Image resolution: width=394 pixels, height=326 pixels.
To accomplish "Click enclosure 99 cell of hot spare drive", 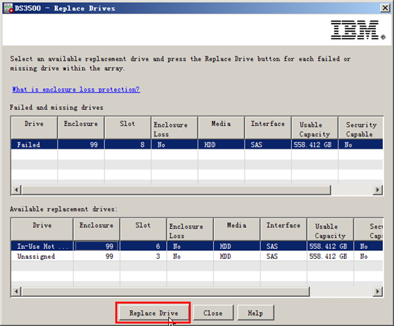I will [x=97, y=246].
